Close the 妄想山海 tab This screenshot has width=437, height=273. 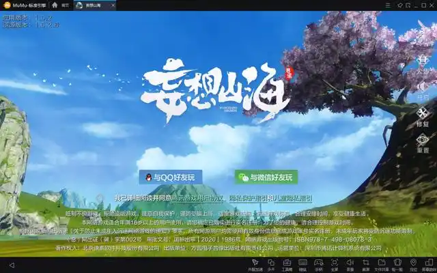(113, 5)
